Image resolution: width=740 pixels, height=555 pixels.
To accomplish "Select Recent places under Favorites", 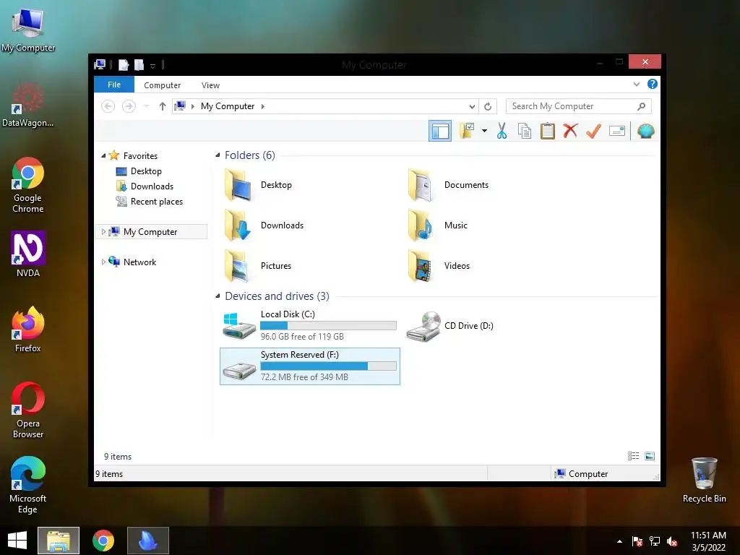I will pos(156,202).
